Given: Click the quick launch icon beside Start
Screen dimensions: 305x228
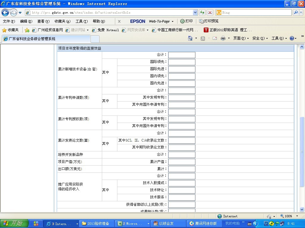Looking at the screenshot, I should point(36,224).
